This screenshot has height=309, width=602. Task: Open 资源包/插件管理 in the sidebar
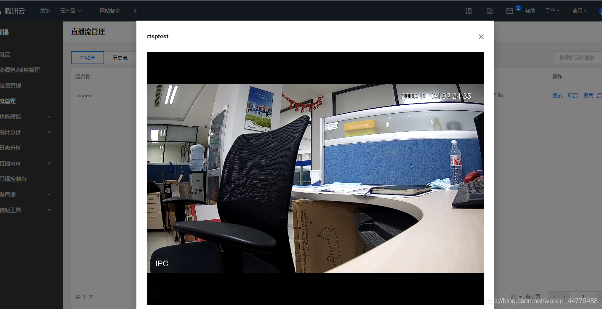pos(20,70)
